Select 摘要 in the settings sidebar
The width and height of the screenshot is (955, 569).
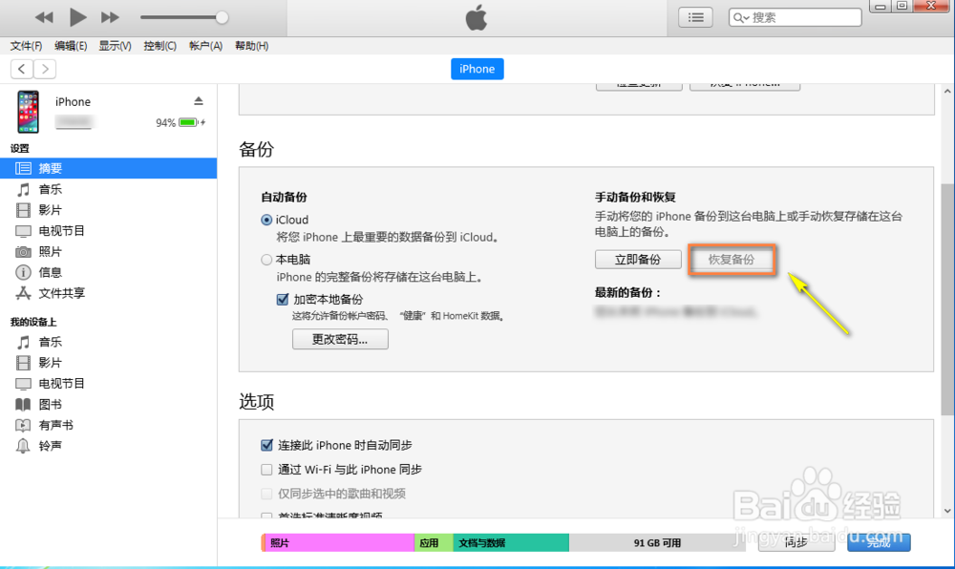click(x=109, y=168)
